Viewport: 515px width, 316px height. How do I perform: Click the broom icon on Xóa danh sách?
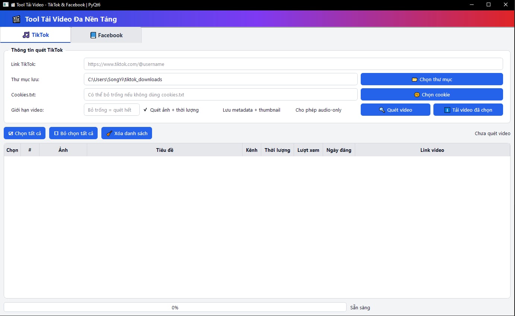coord(110,133)
